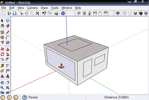
Task: Select the Move tool
Action: pos(2,49)
